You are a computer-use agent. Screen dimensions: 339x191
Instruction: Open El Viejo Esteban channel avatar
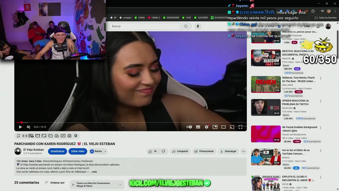tap(18, 151)
